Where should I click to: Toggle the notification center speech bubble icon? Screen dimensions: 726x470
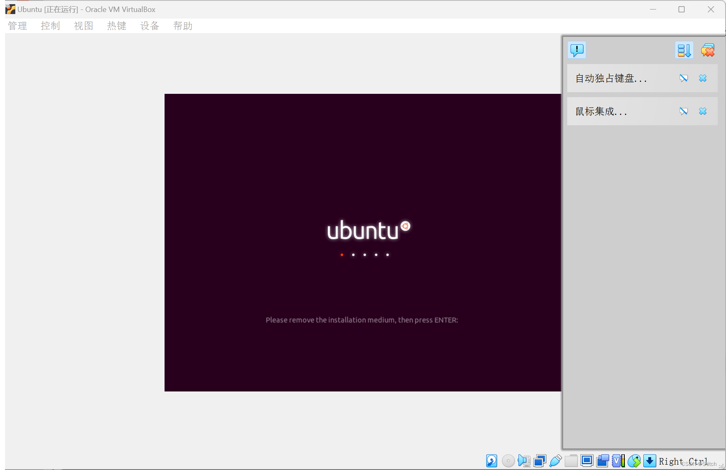tap(577, 50)
